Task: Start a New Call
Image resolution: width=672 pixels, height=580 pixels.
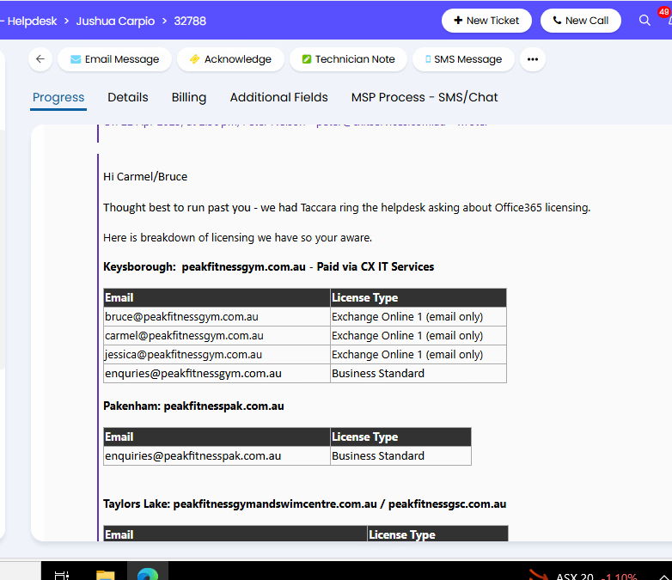Action: (580, 21)
